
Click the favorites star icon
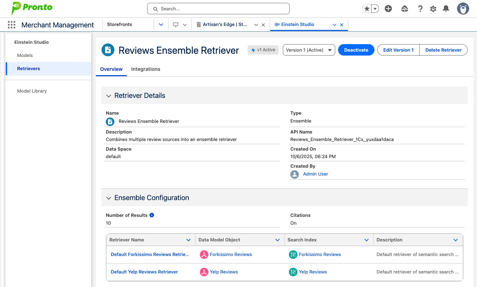[x=367, y=8]
